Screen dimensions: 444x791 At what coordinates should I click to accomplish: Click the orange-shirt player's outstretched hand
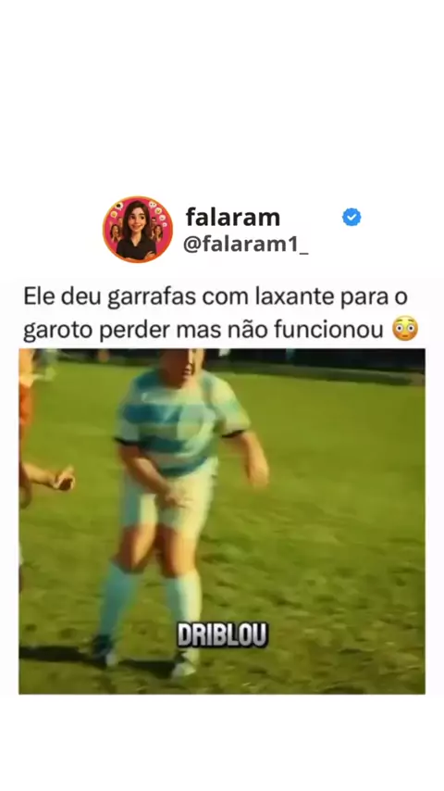[x=63, y=479]
